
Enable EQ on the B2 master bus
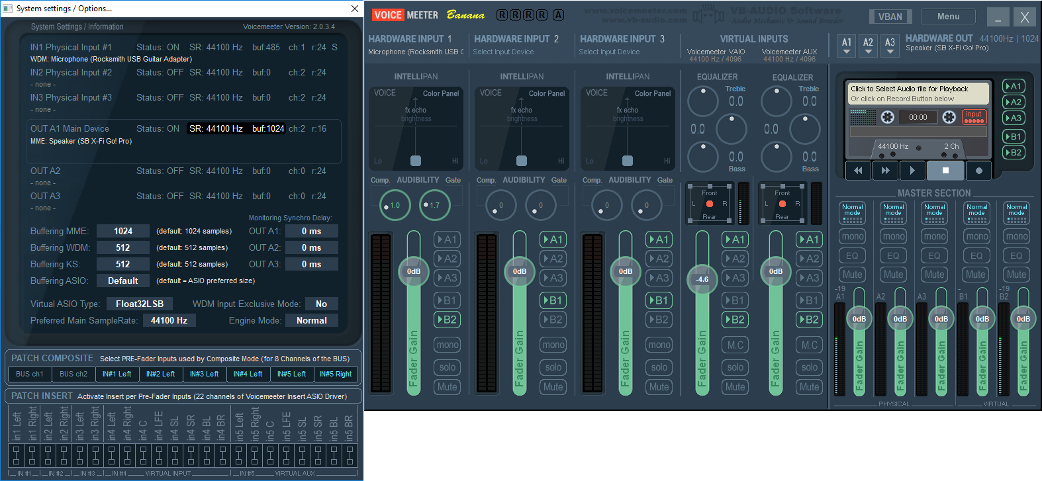point(1017,255)
